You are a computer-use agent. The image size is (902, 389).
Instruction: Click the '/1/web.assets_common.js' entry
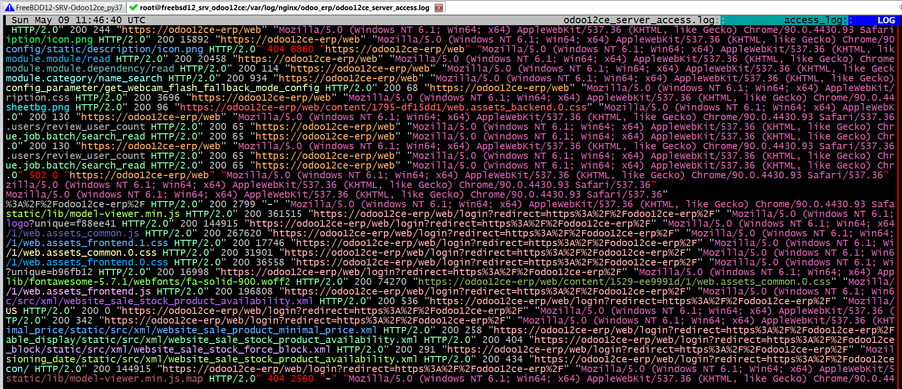click(x=72, y=233)
